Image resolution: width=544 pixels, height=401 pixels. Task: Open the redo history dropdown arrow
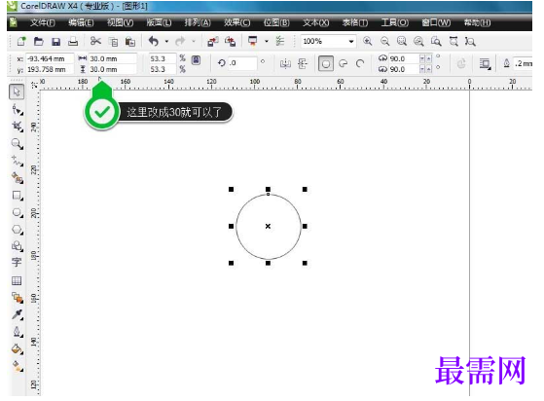[x=194, y=42]
